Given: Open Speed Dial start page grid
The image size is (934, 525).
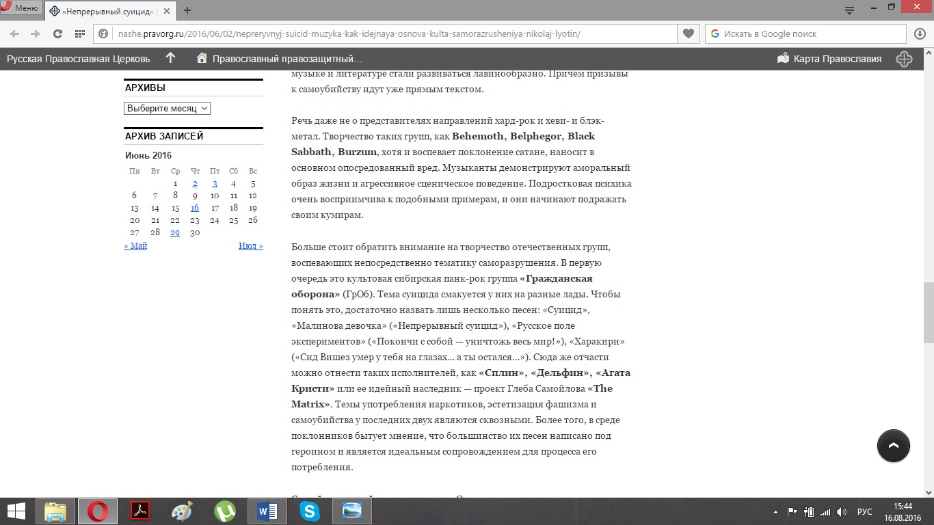Looking at the screenshot, I should (79, 33).
